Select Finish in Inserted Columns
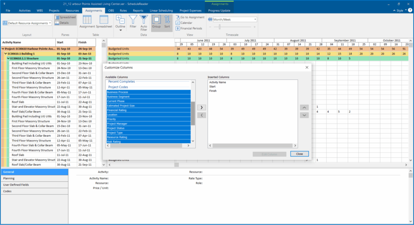The width and height of the screenshot is (414, 225). (213, 91)
